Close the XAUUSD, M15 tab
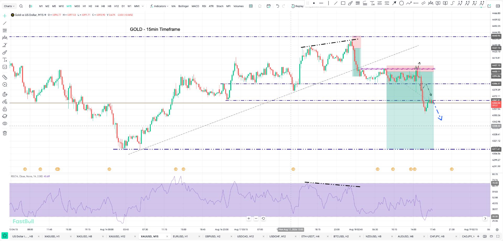The height and width of the screenshot is (241, 503). 167,236
